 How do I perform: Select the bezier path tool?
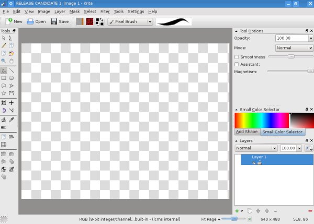coord(11,93)
